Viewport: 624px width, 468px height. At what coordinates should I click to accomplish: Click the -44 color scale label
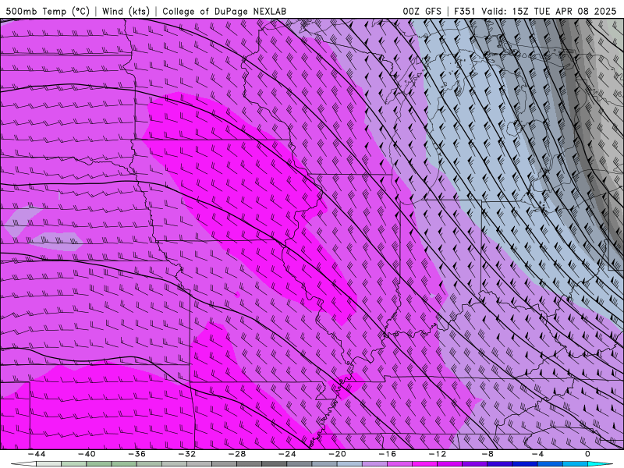point(37,454)
